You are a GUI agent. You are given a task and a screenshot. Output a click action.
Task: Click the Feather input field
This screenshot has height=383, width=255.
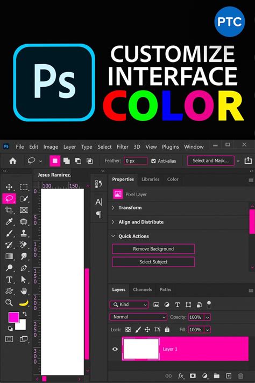(136, 161)
